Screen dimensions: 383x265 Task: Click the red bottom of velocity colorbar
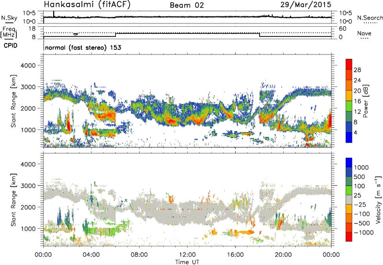(x=349, y=237)
